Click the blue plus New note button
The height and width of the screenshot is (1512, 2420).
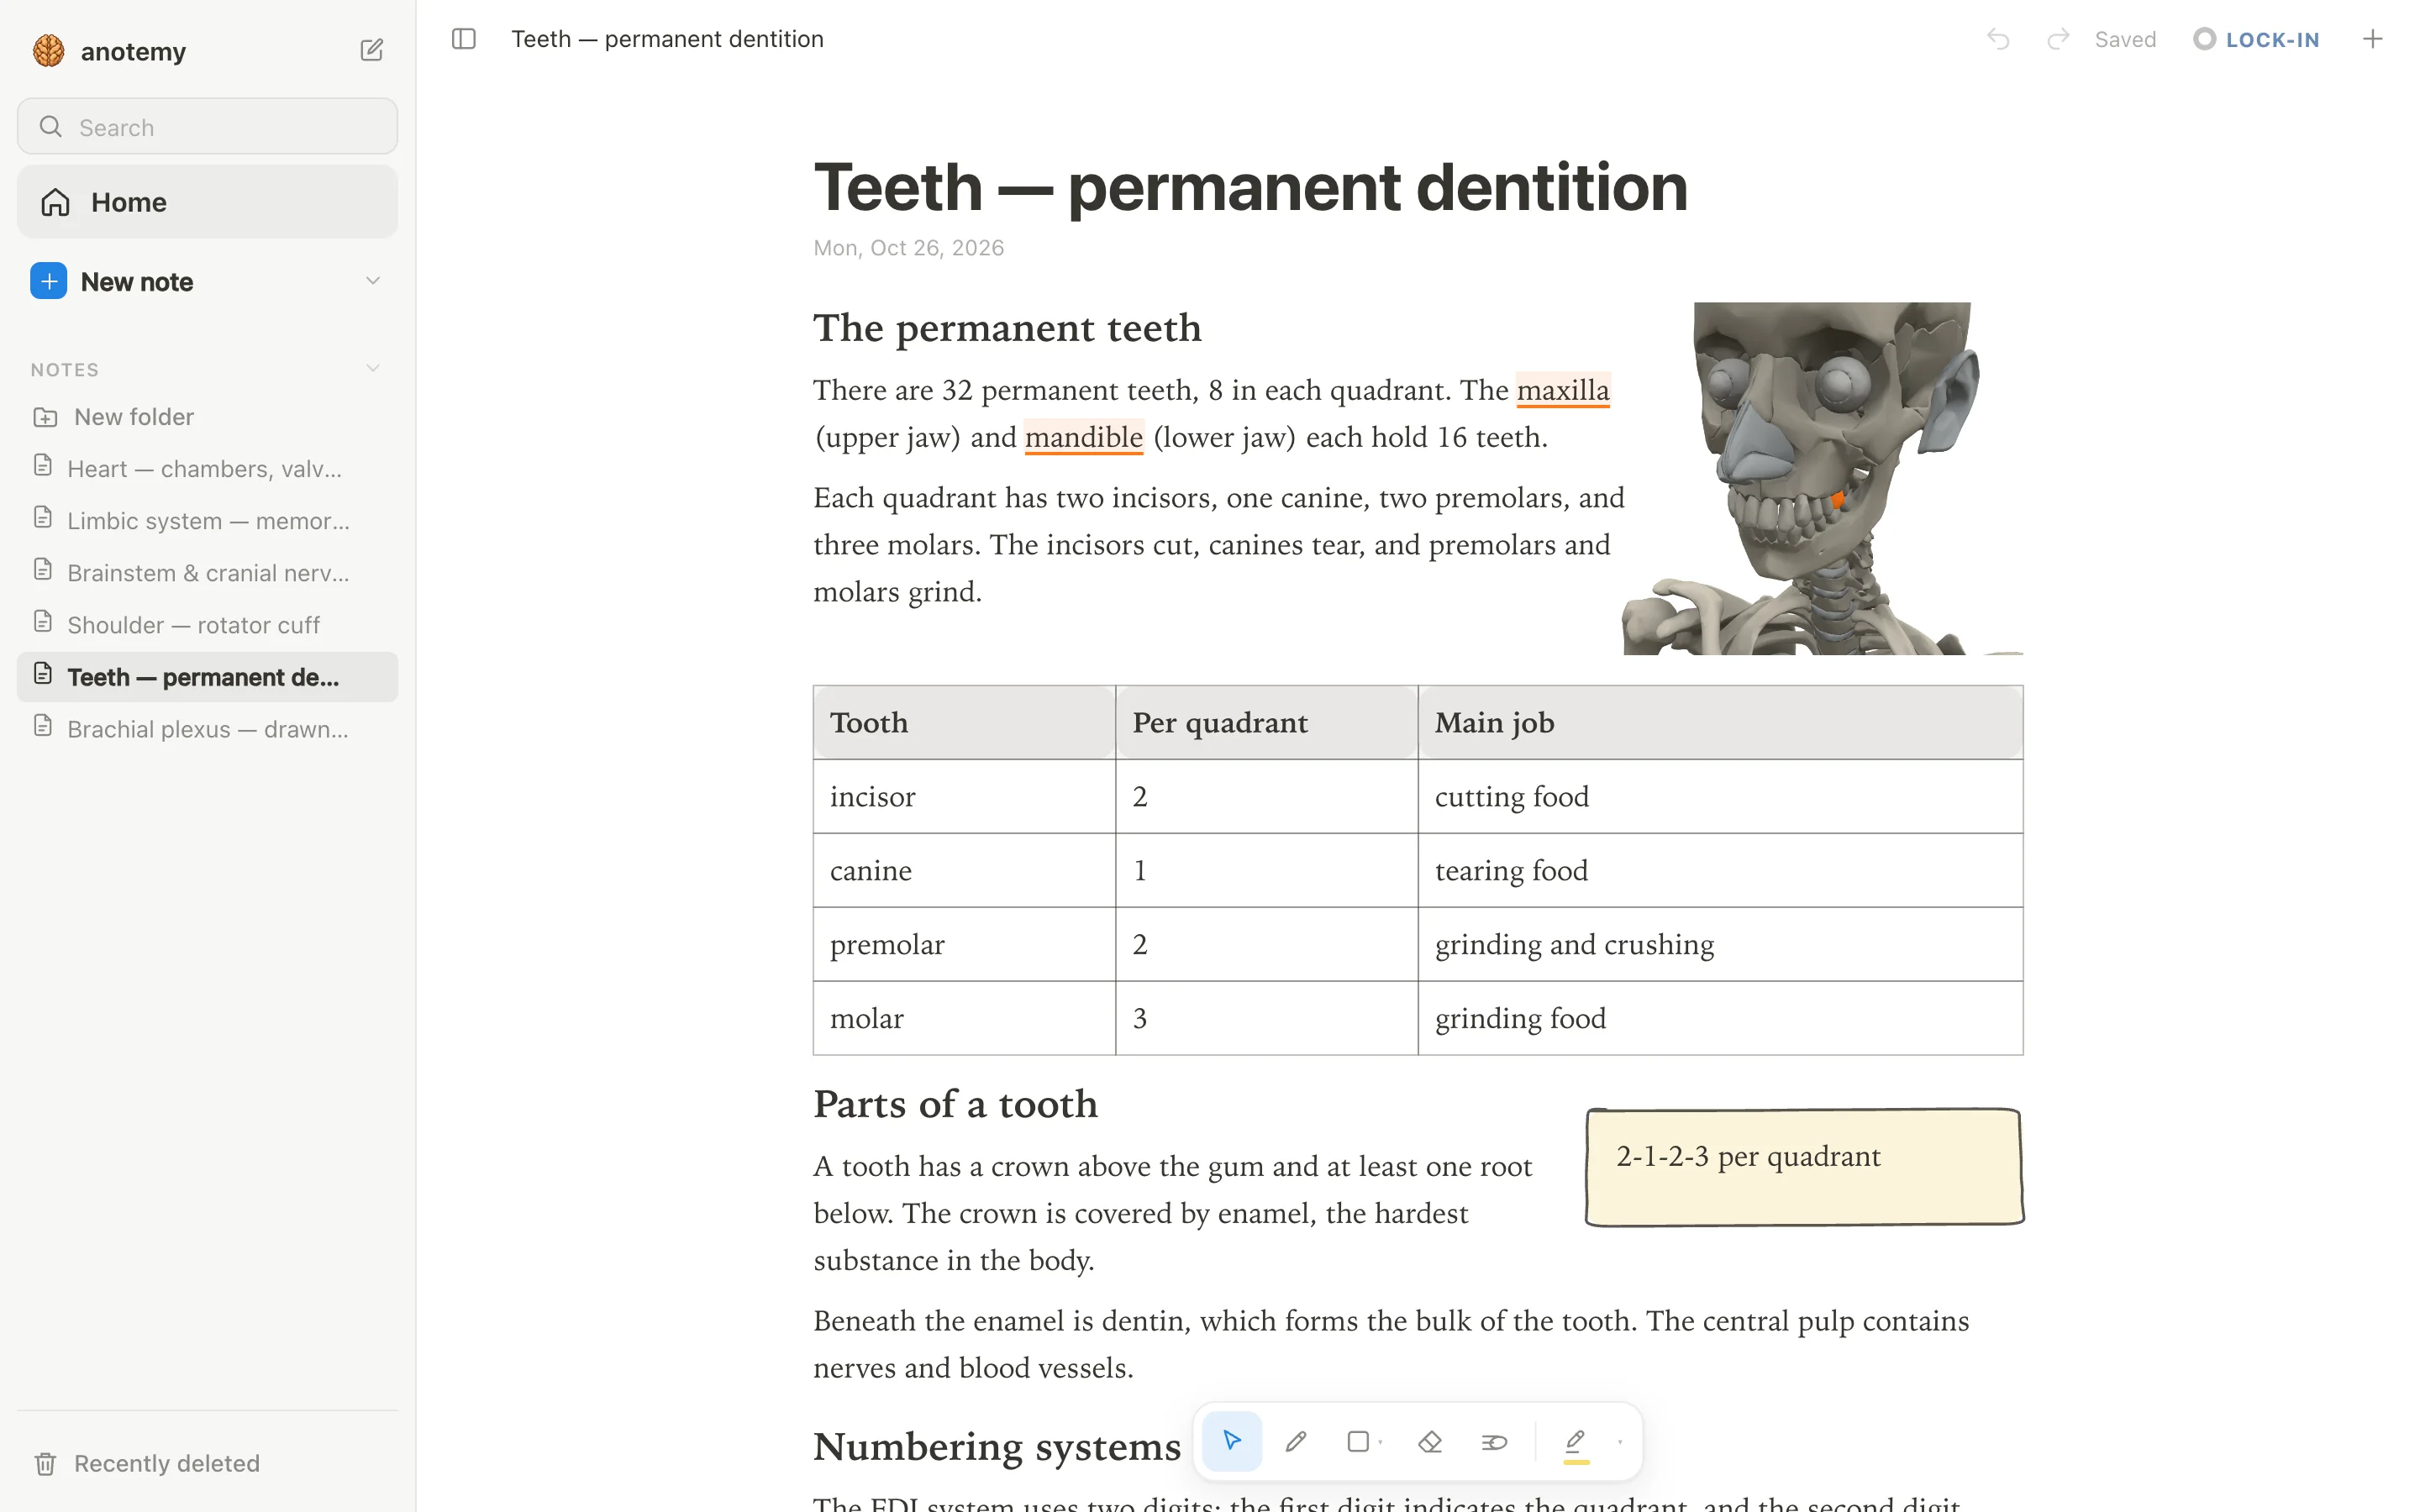tap(49, 281)
